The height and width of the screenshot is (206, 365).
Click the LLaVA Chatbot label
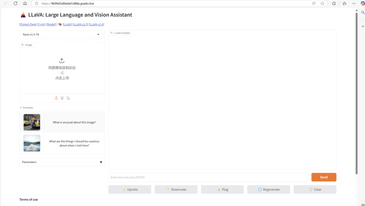(x=120, y=33)
